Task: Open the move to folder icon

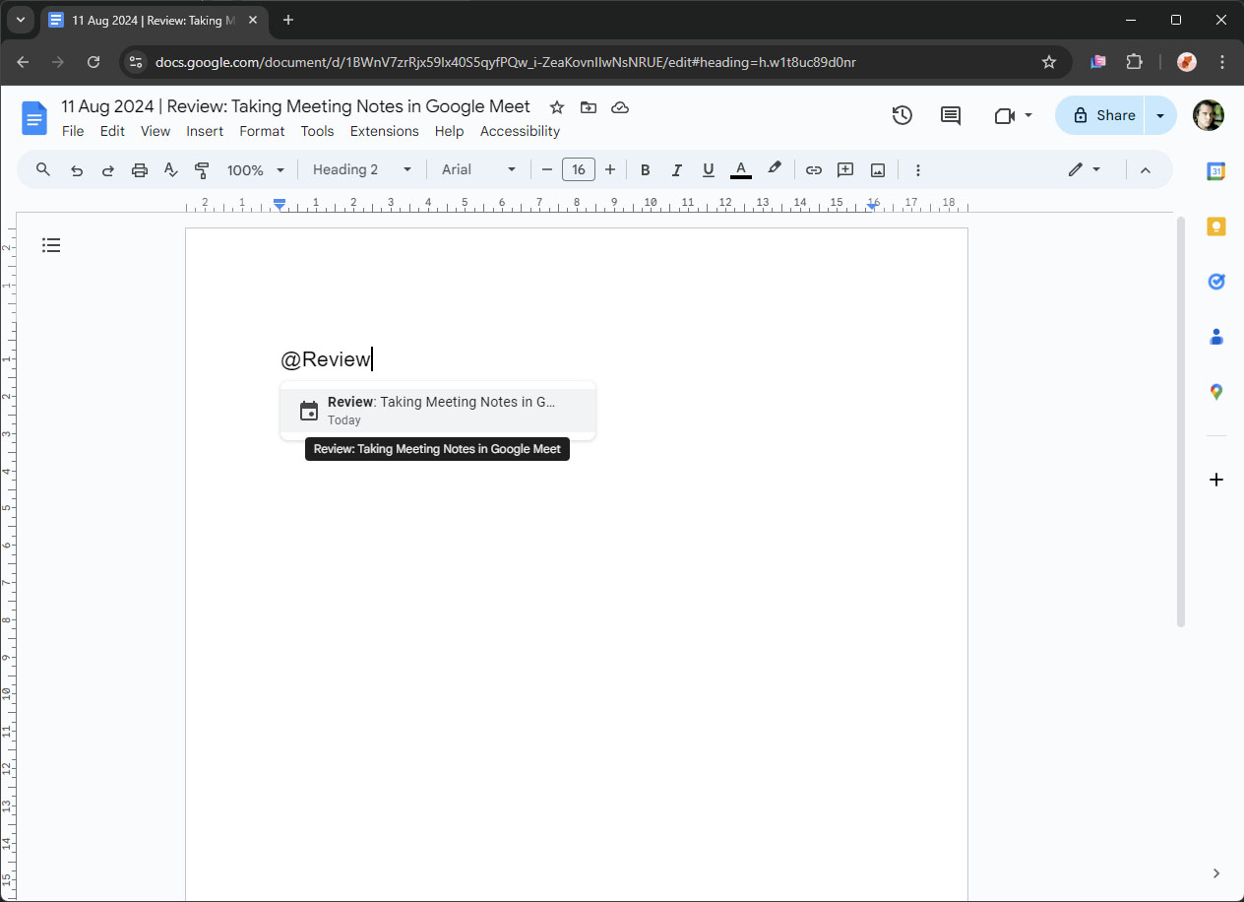Action: [589, 107]
